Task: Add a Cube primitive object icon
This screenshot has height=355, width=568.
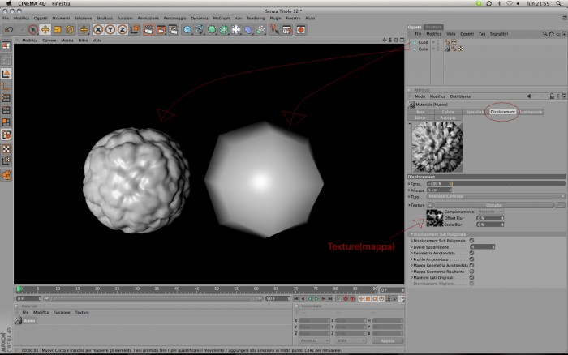Action: point(187,30)
